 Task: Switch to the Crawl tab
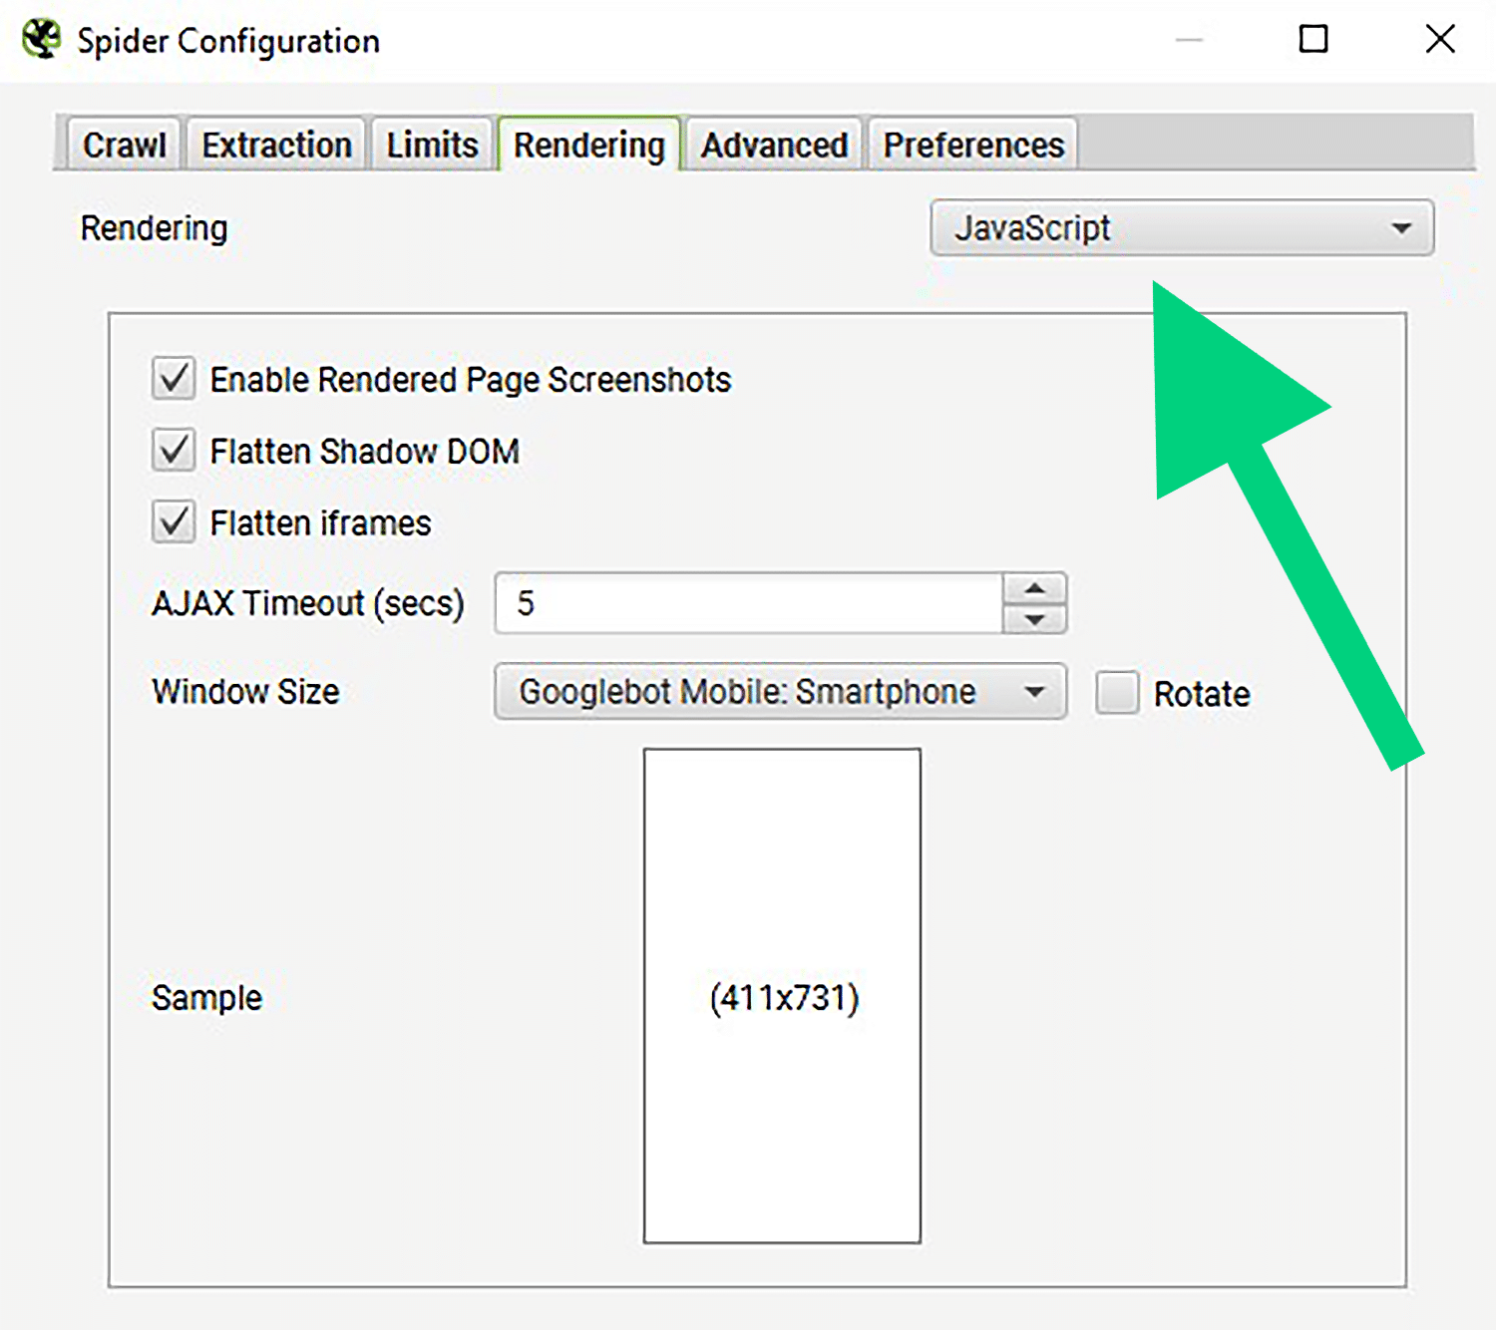tap(124, 145)
